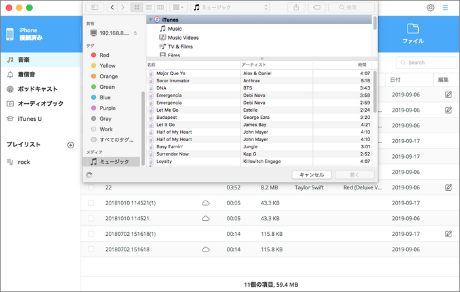Open the share icon in dialog toolbar

(x=296, y=7)
